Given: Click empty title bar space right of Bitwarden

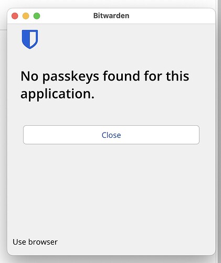Looking at the screenshot, I should click(172, 16).
